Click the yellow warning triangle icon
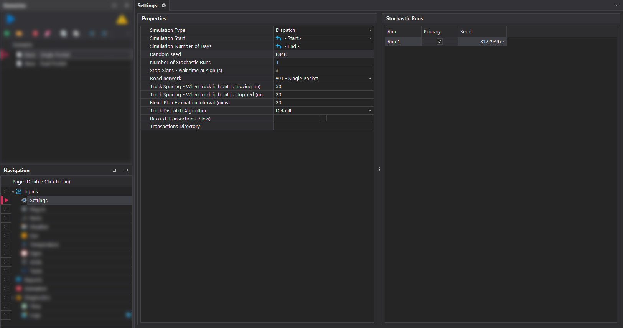This screenshot has height=328, width=623. (122, 20)
